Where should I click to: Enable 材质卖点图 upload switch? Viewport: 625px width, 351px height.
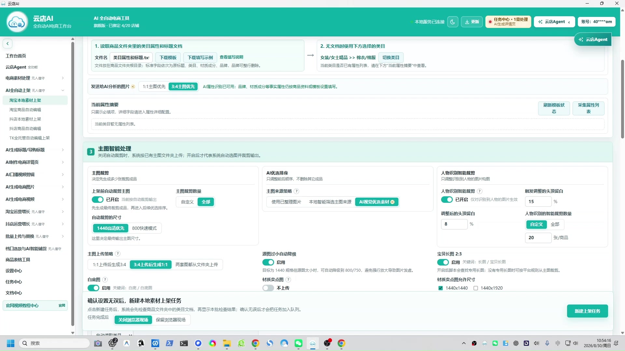click(268, 288)
